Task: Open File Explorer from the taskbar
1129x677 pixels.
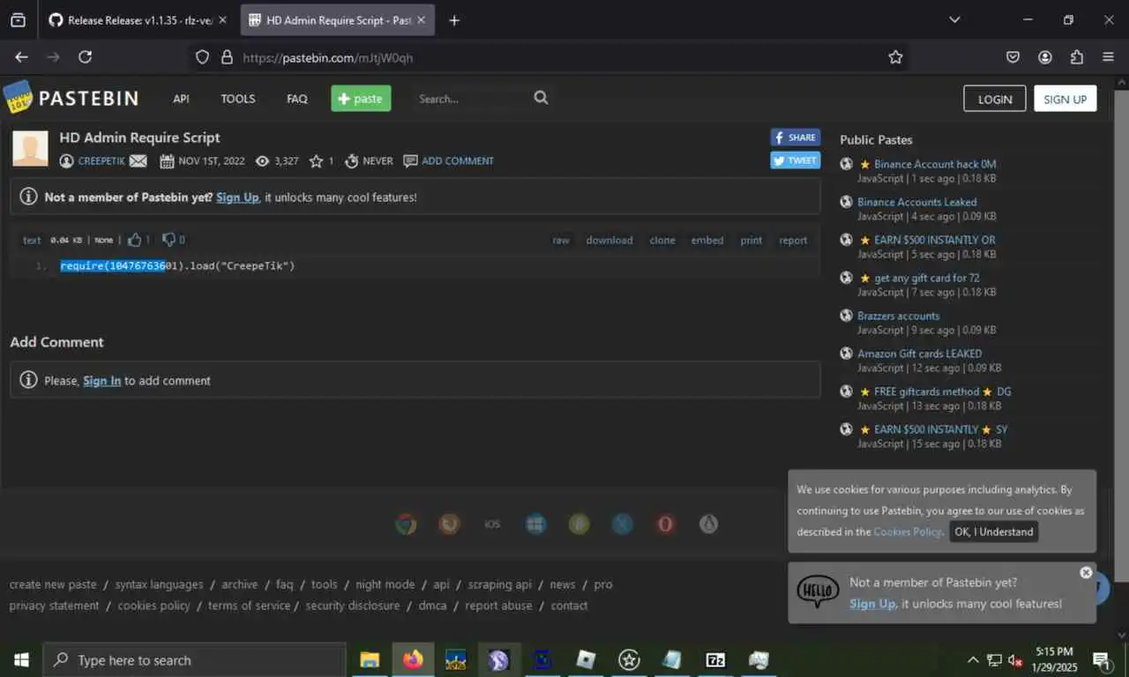Action: click(x=370, y=659)
